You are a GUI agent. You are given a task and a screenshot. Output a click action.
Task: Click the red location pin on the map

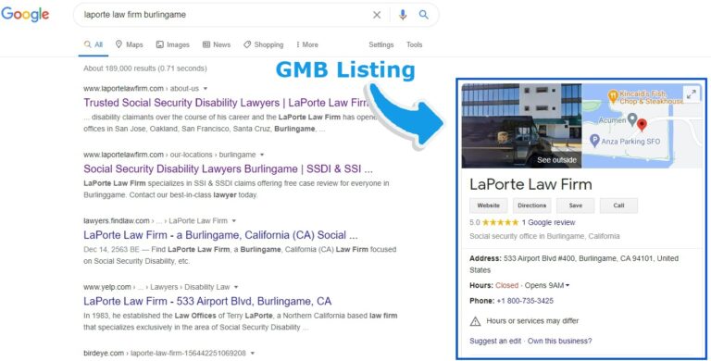642,125
